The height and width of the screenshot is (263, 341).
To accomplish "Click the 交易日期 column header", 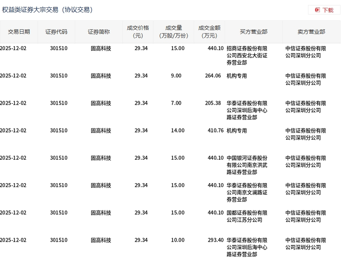I will 19,32.
